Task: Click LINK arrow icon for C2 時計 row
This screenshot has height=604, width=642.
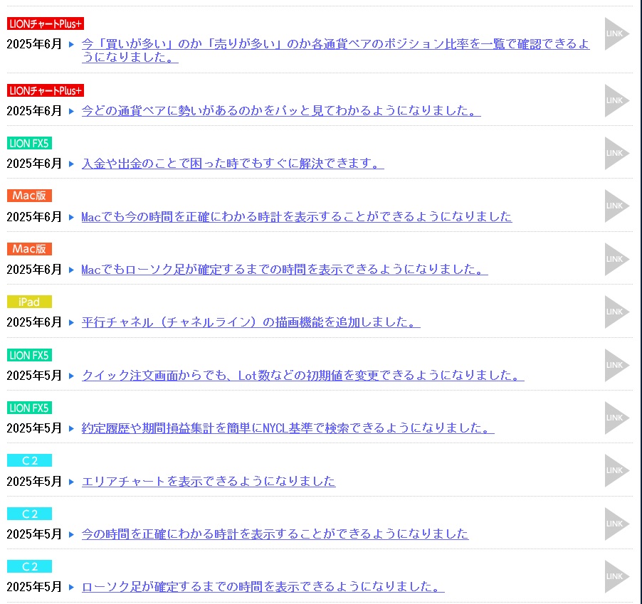Action: pos(616,524)
